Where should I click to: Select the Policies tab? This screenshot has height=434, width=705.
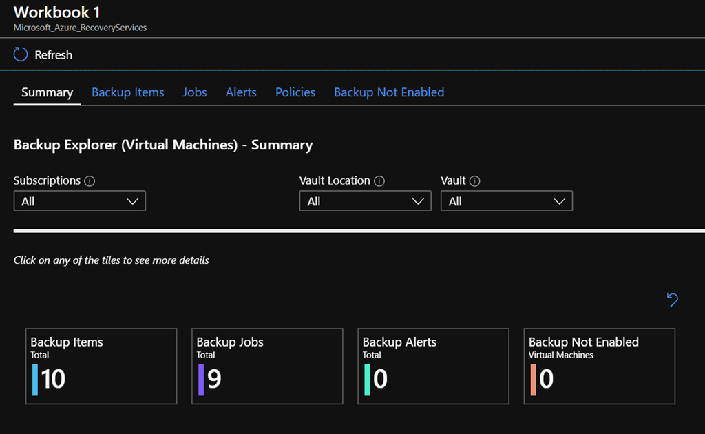[x=295, y=92]
